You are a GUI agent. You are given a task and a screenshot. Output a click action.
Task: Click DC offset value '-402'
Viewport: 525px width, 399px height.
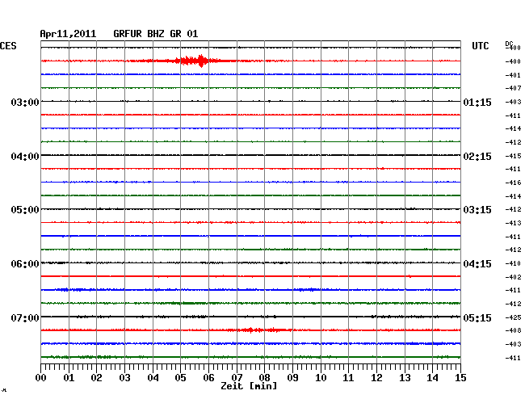tap(513, 277)
